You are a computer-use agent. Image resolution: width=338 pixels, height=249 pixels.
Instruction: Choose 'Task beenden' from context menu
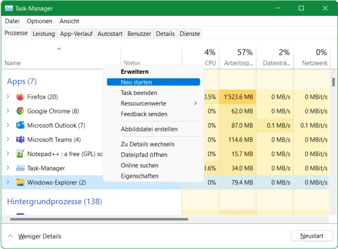point(138,93)
